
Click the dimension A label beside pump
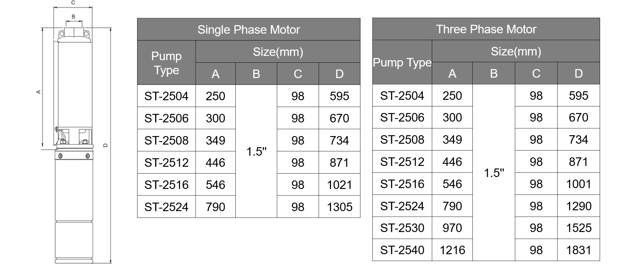[x=38, y=92]
